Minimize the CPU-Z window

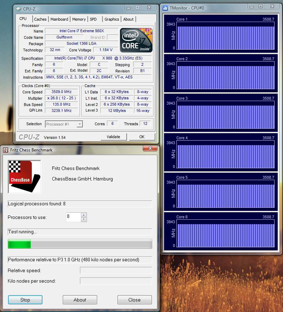[129, 8]
